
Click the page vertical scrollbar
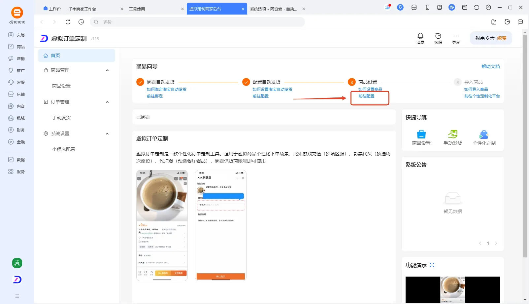525,145
